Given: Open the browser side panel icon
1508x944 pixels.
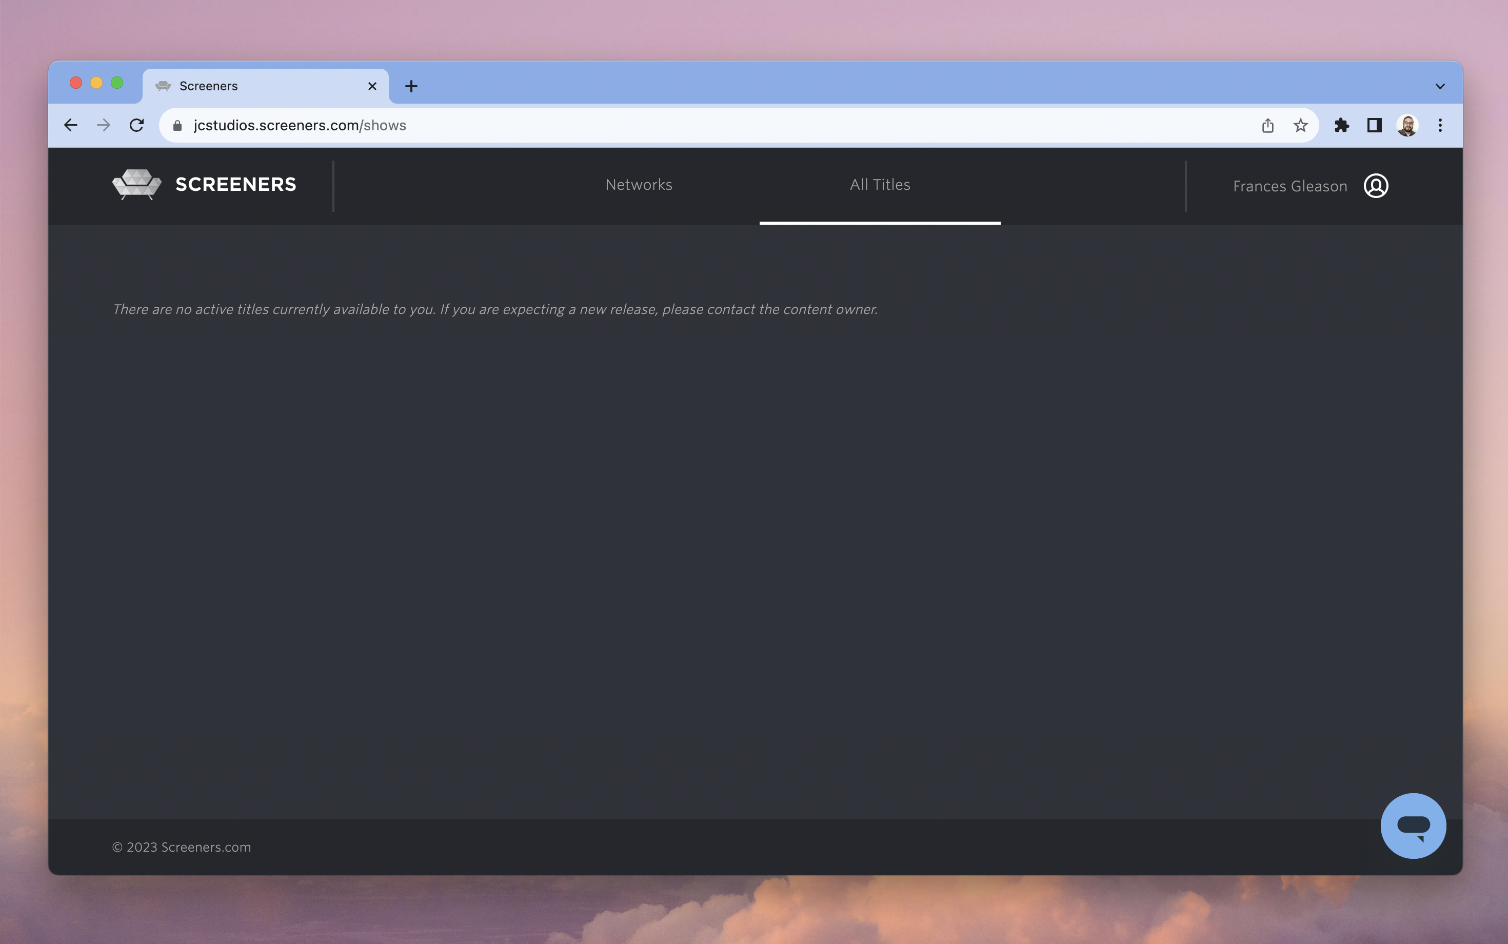Looking at the screenshot, I should (x=1374, y=125).
